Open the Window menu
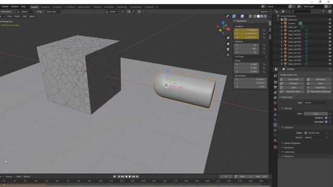The height and width of the screenshot is (187, 333). [x=15, y=7]
